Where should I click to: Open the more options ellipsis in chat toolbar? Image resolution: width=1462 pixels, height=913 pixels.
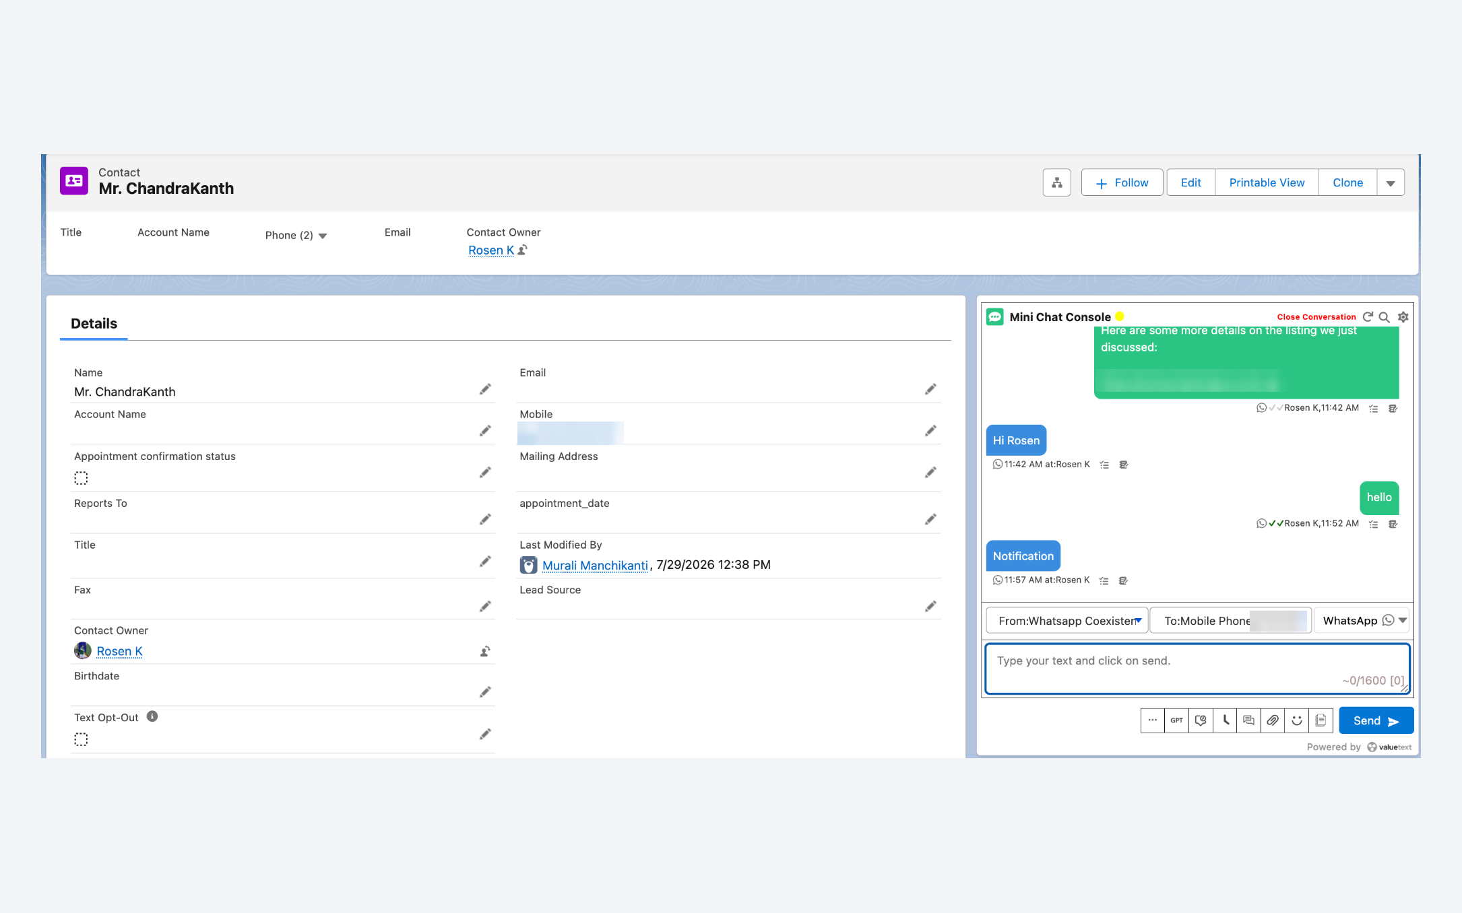tap(1153, 720)
